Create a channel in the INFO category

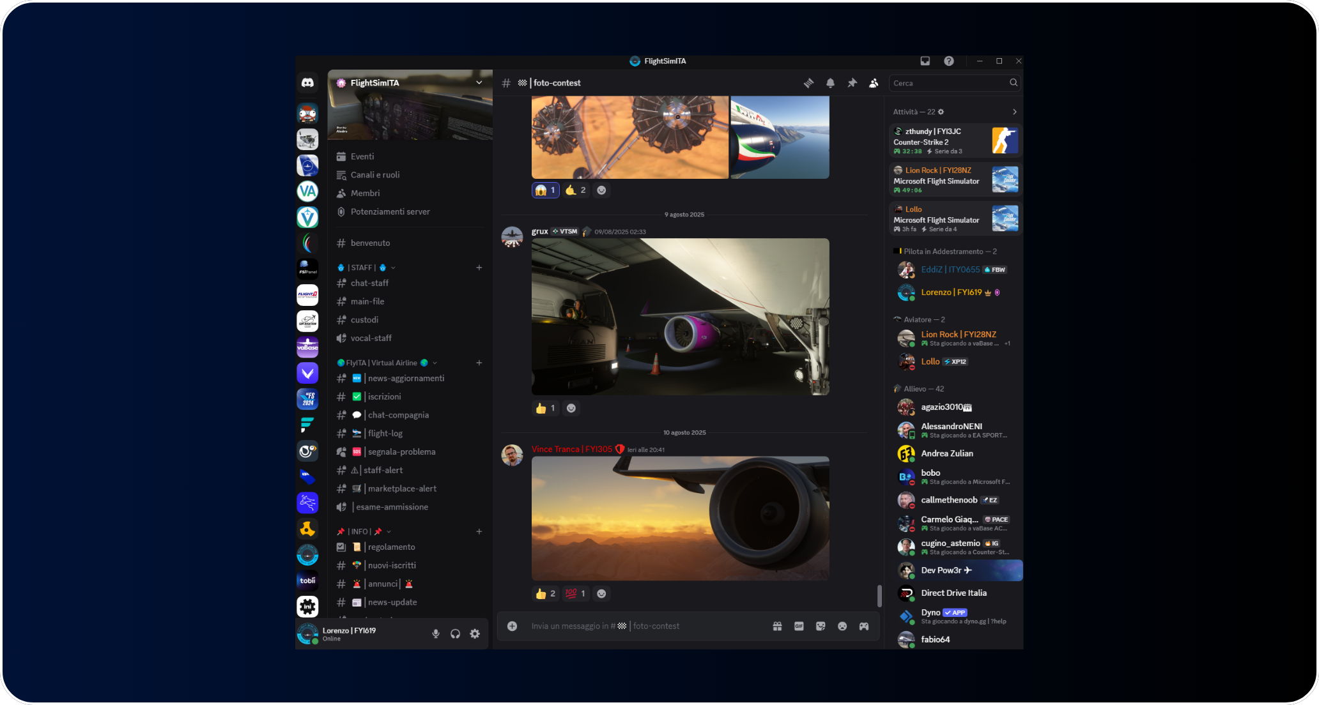click(x=479, y=531)
